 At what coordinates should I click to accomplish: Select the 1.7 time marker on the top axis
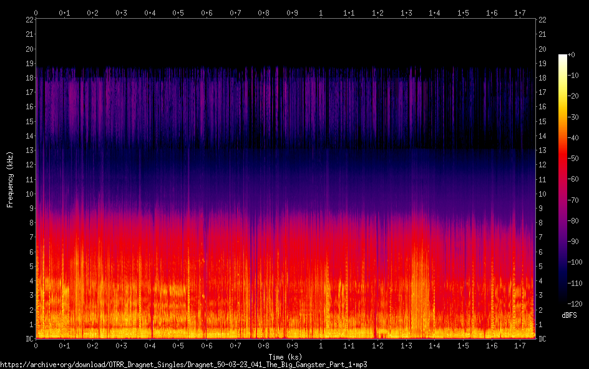point(520,12)
